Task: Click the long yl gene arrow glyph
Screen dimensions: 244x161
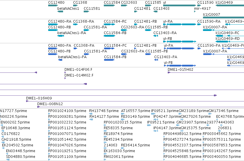Action: pos(179,6)
